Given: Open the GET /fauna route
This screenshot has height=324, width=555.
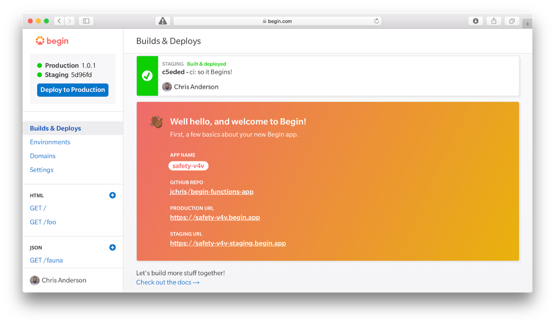Looking at the screenshot, I should point(47,260).
